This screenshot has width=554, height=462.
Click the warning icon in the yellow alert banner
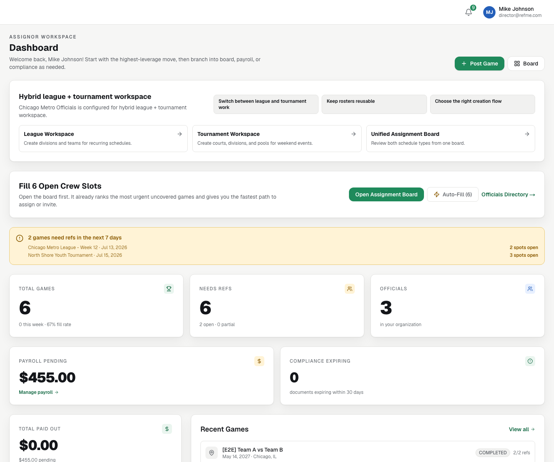20,238
